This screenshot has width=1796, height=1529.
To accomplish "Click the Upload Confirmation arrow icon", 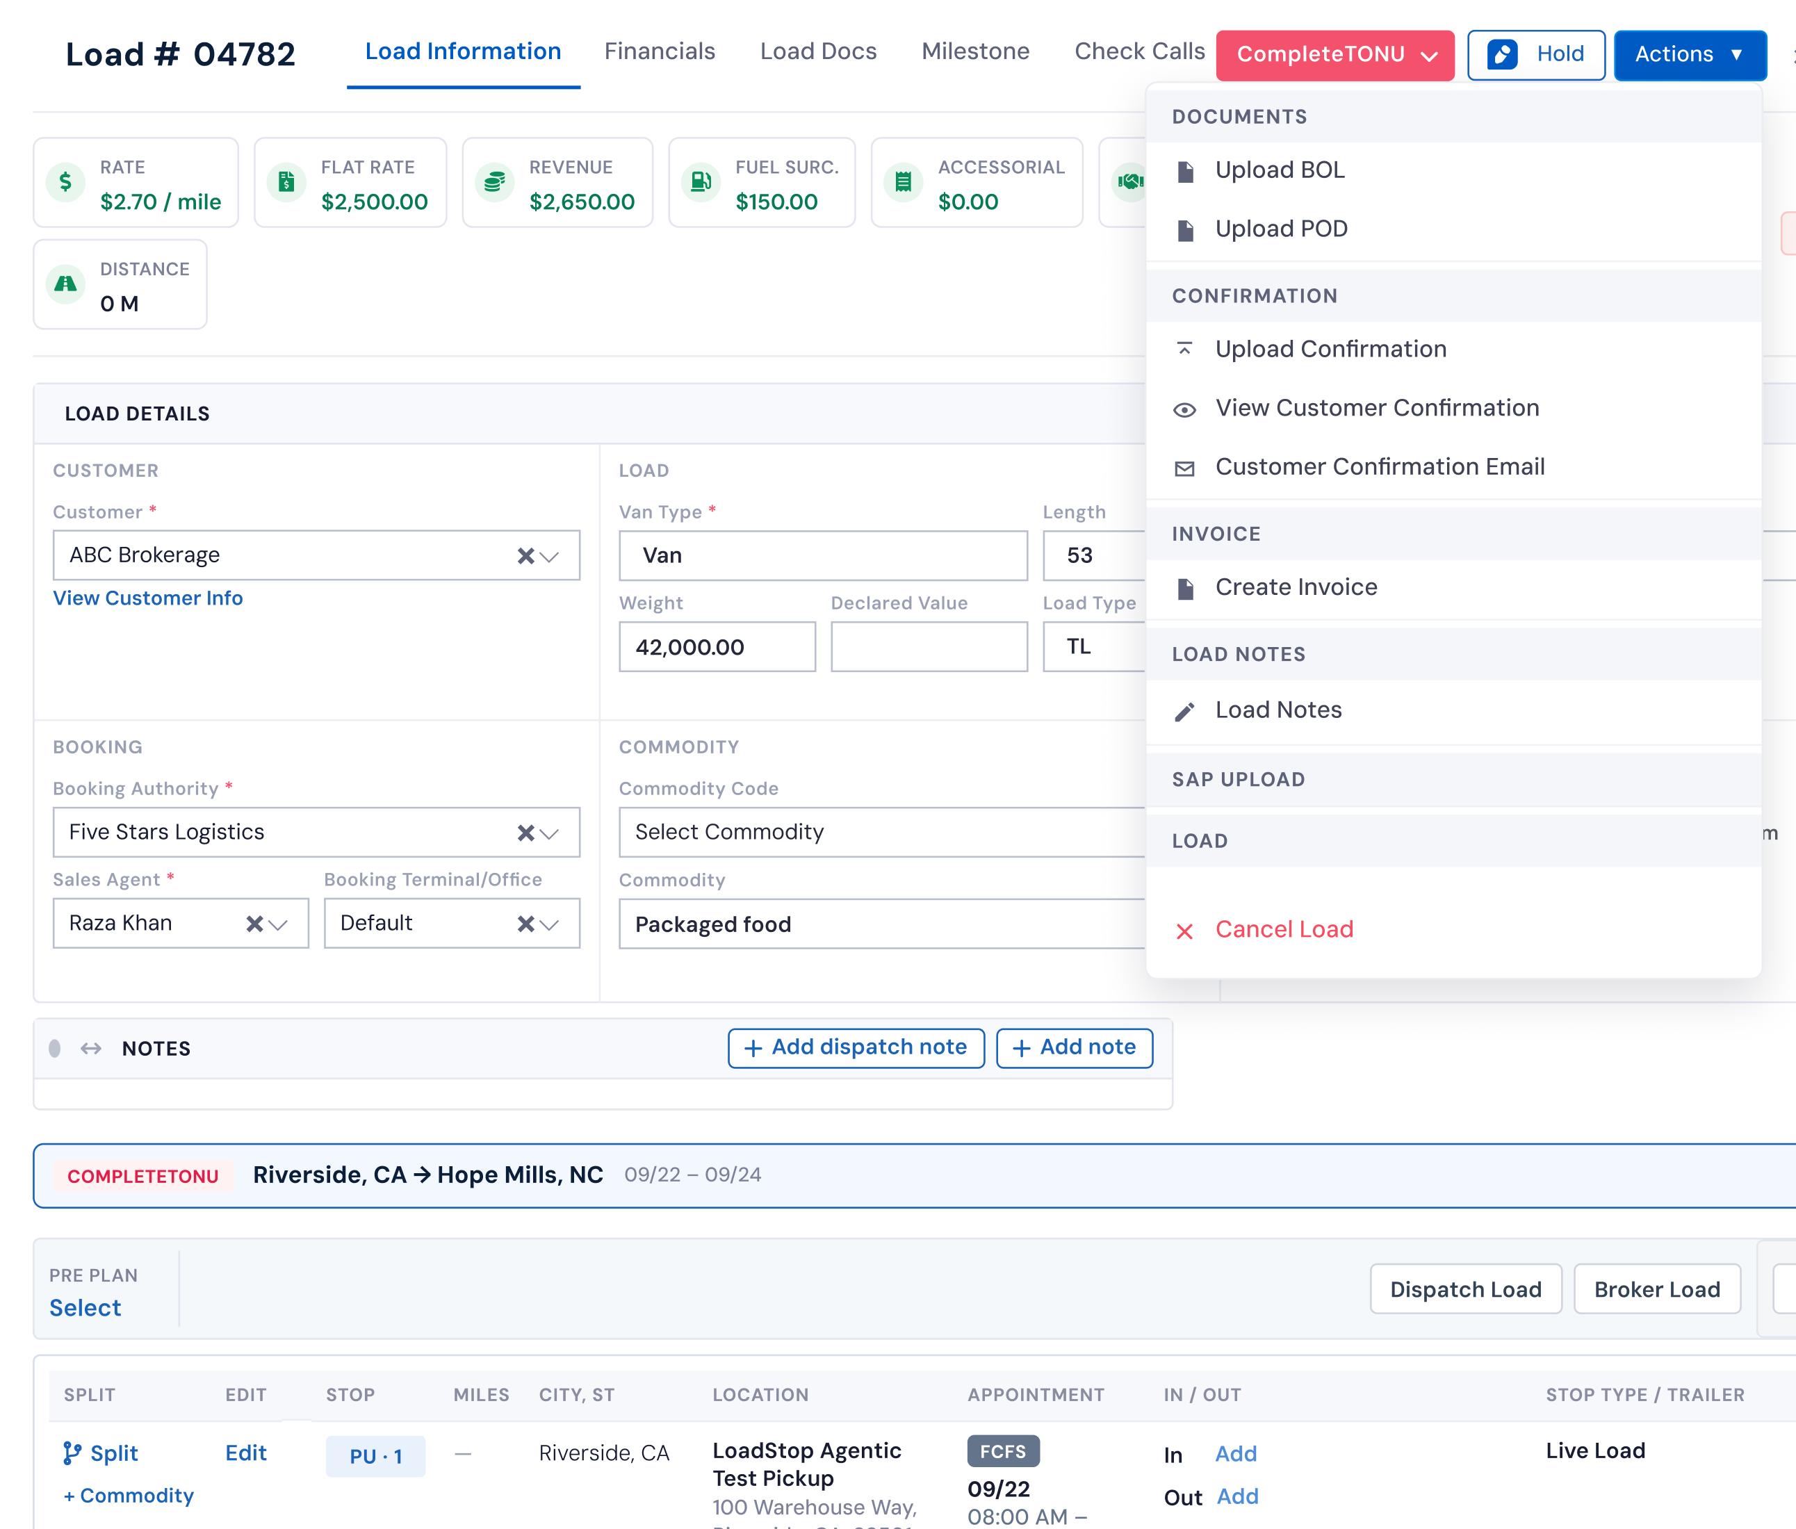I will tap(1184, 350).
